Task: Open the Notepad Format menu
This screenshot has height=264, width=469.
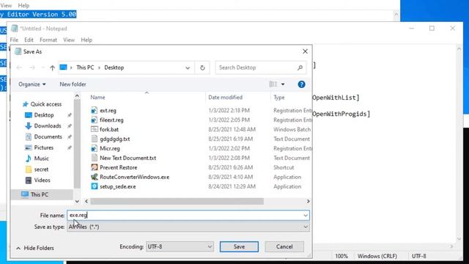Action: click(48, 40)
